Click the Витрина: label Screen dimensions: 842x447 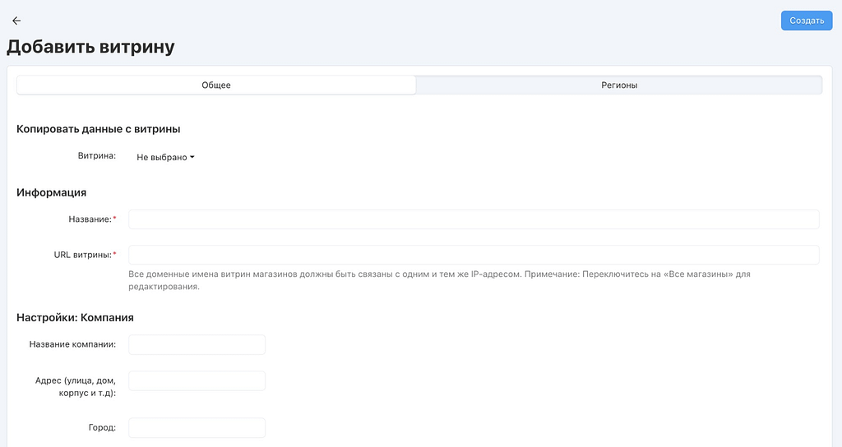[x=96, y=155]
